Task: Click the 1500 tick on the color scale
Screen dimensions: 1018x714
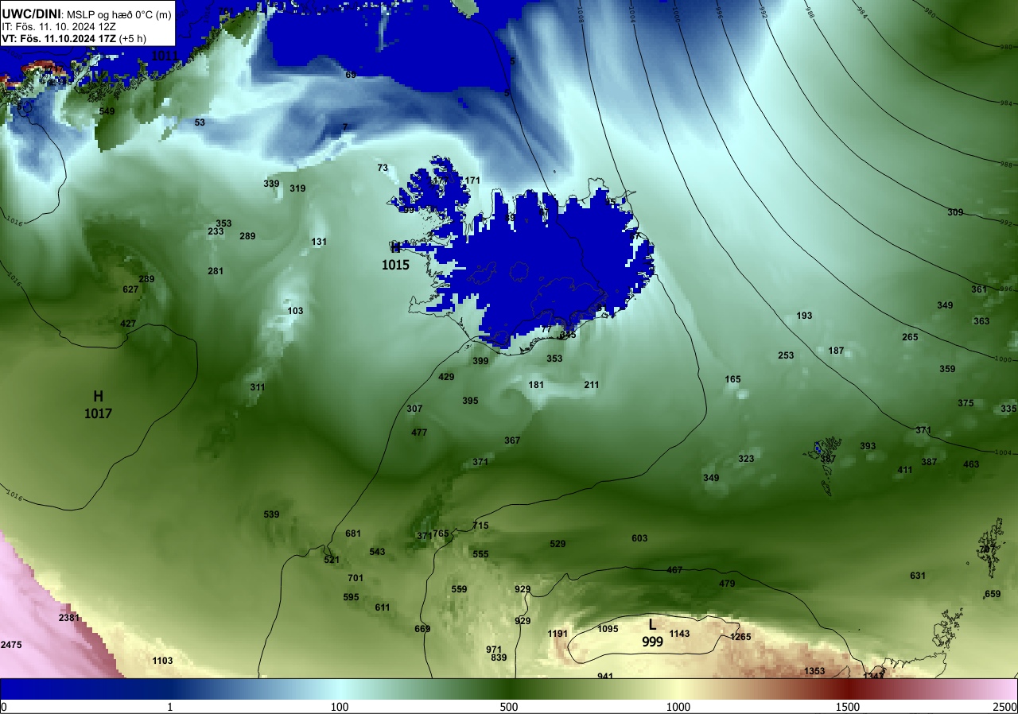Action: pyautogui.click(x=847, y=707)
